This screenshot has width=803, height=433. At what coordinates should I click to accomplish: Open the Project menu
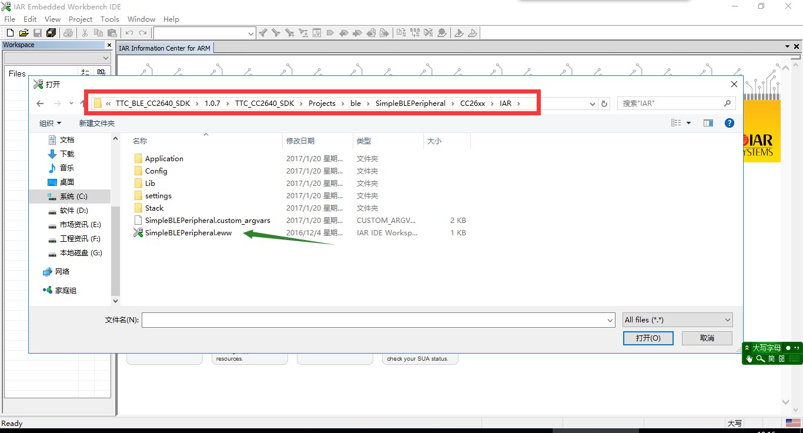click(x=81, y=19)
